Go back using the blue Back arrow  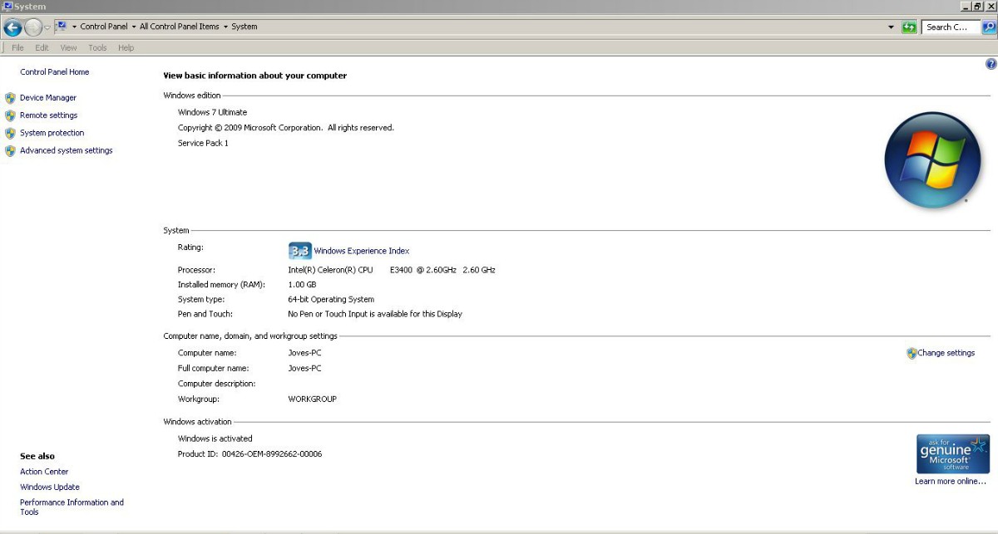pyautogui.click(x=12, y=27)
